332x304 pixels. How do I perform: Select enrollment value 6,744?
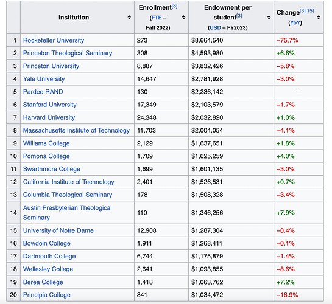pyautogui.click(x=145, y=256)
